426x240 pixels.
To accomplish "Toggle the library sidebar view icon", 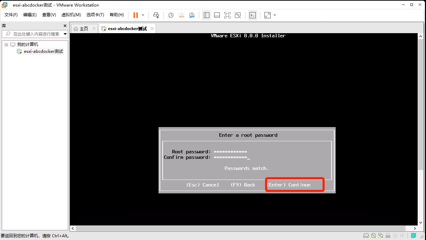I will point(207,15).
